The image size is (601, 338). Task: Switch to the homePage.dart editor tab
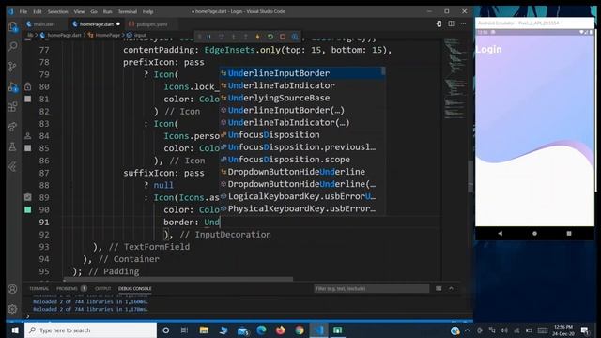tap(96, 24)
